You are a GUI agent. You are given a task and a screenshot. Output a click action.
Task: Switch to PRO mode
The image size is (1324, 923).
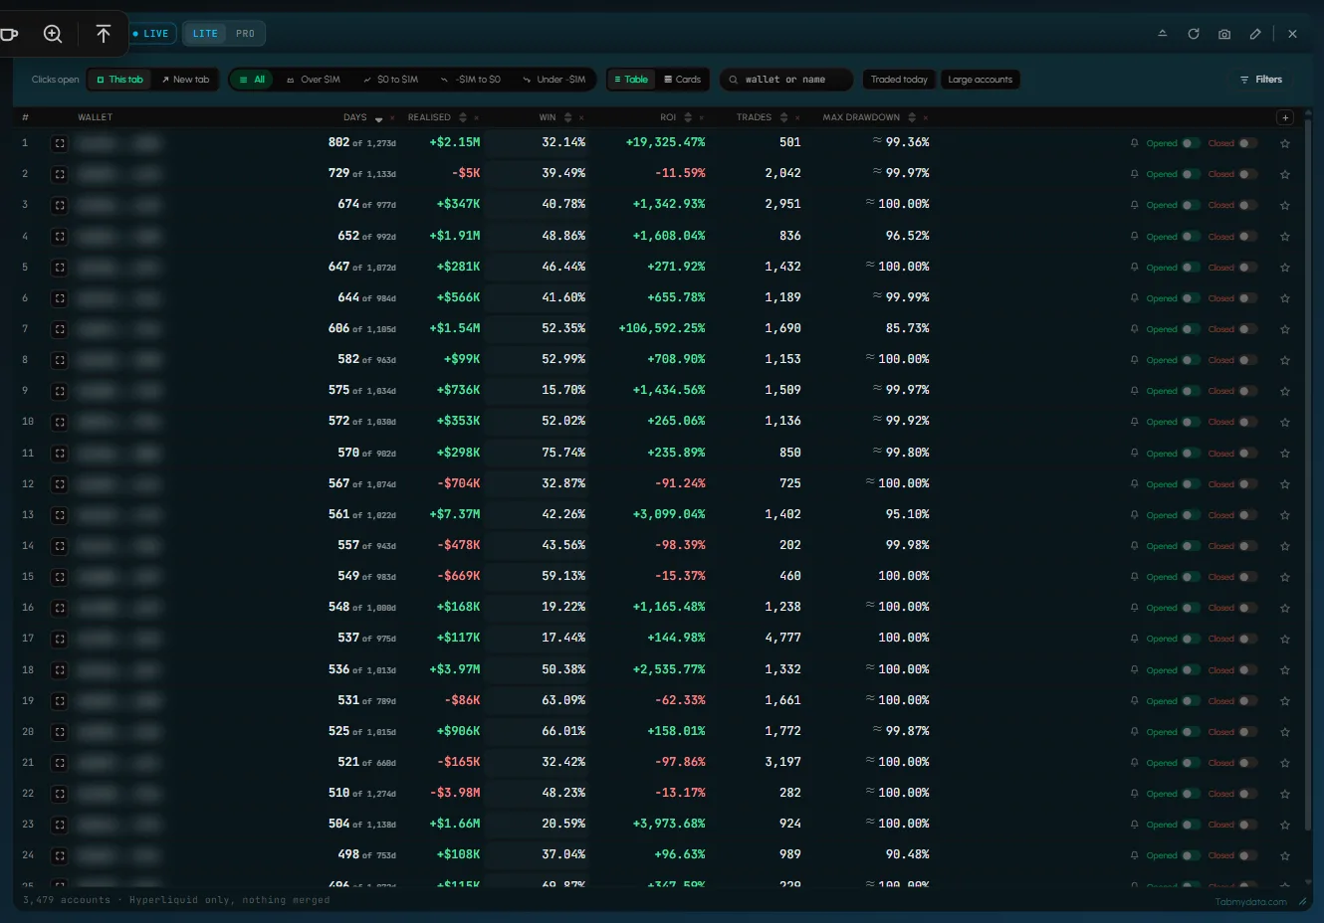click(245, 34)
